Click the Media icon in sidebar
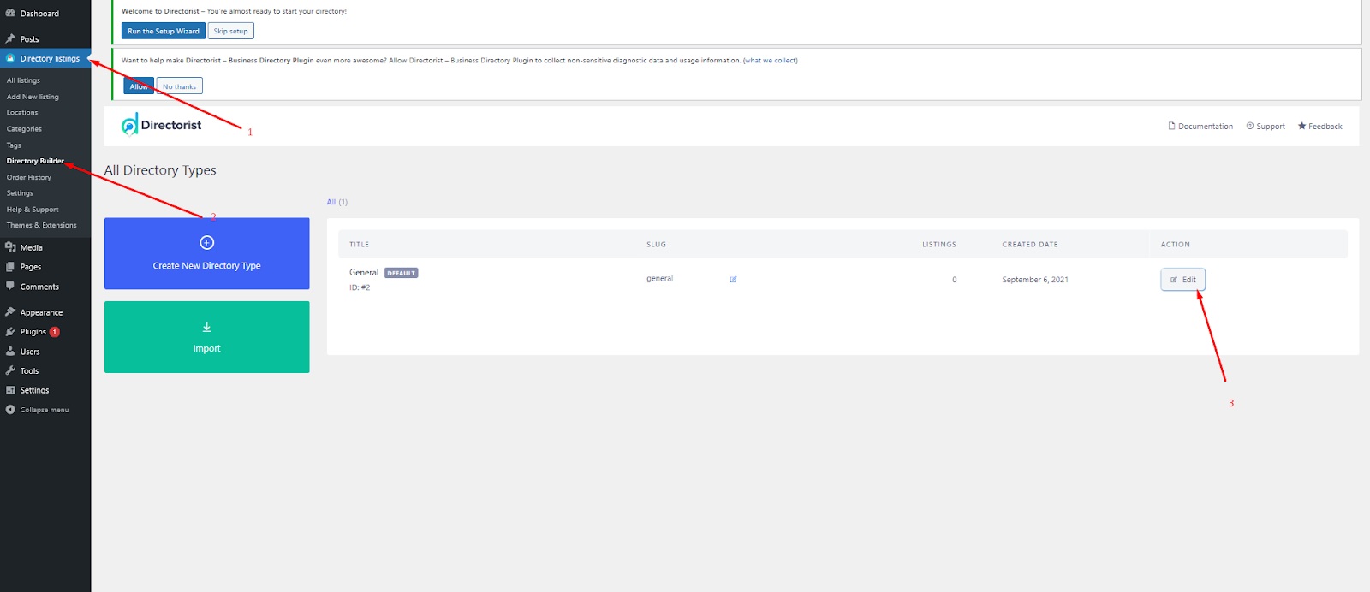The height and width of the screenshot is (592, 1370). tap(10, 247)
